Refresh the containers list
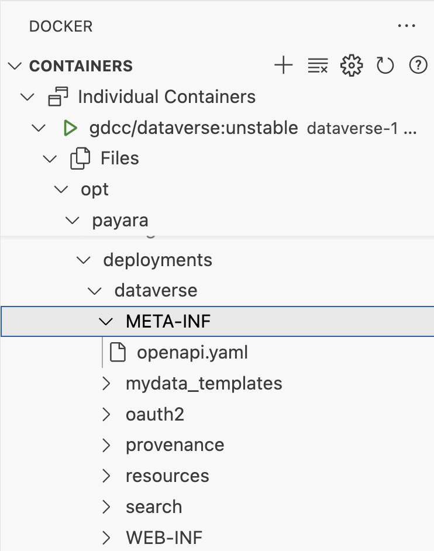The height and width of the screenshot is (551, 434). pyautogui.click(x=385, y=66)
